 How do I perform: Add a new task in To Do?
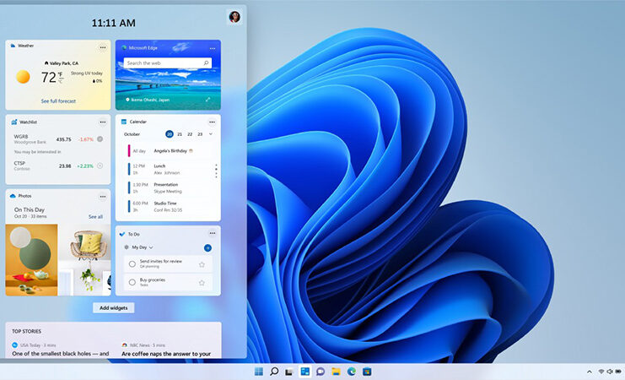(x=207, y=248)
